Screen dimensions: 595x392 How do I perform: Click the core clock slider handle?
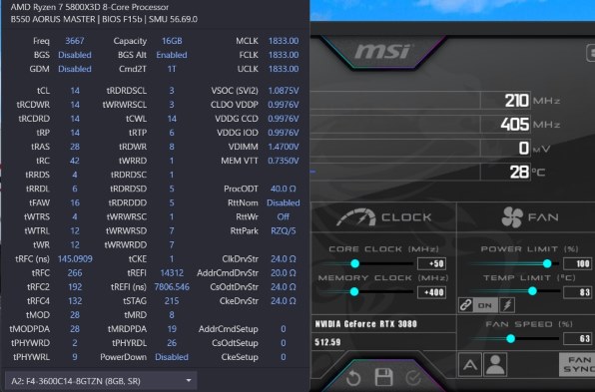[x=354, y=263]
